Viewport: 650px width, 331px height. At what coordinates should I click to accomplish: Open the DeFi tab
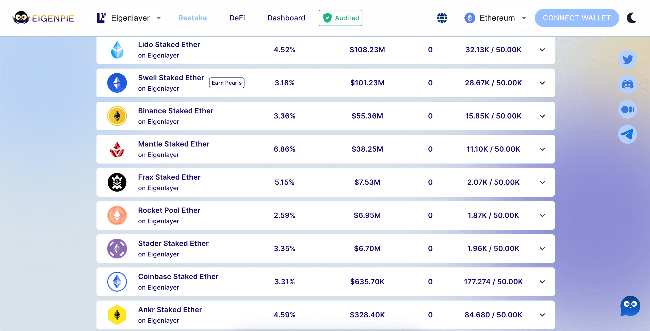[237, 18]
